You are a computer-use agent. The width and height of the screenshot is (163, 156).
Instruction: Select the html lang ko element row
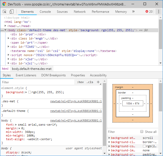[x=17, y=22]
